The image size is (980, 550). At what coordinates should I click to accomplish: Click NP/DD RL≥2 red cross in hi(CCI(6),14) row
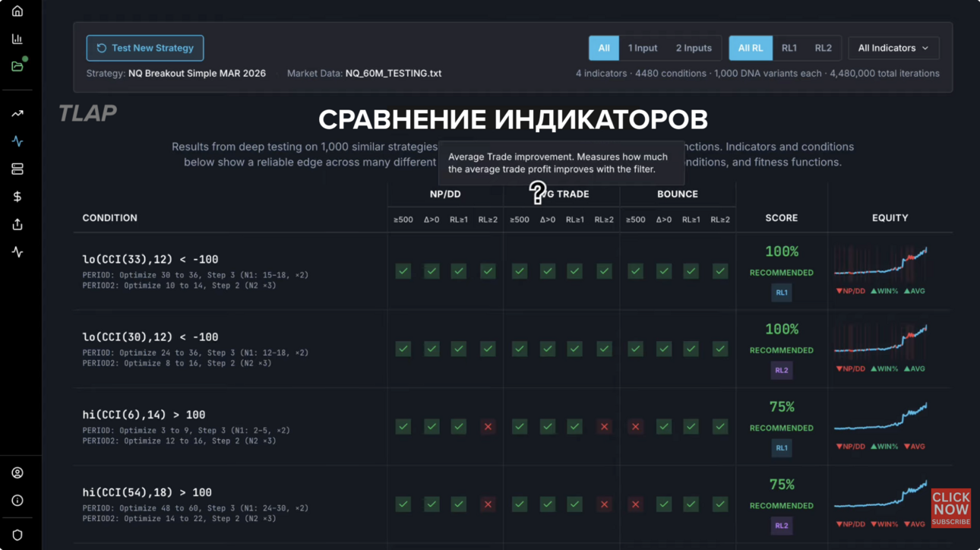click(x=488, y=427)
